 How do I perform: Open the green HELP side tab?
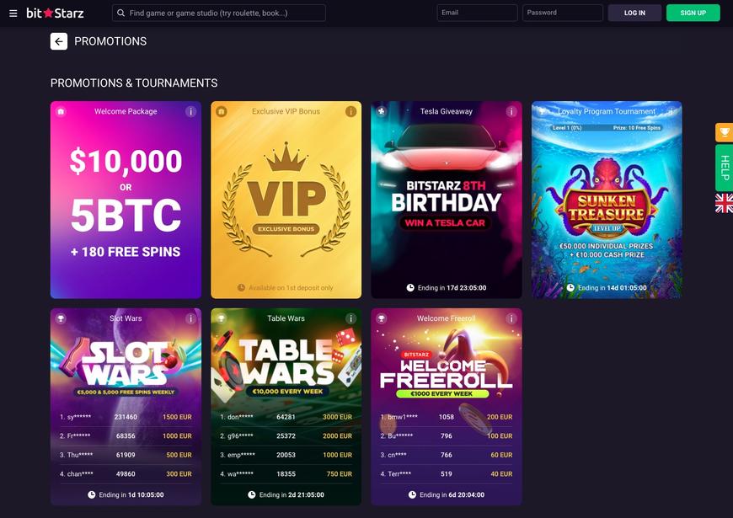[724, 168]
